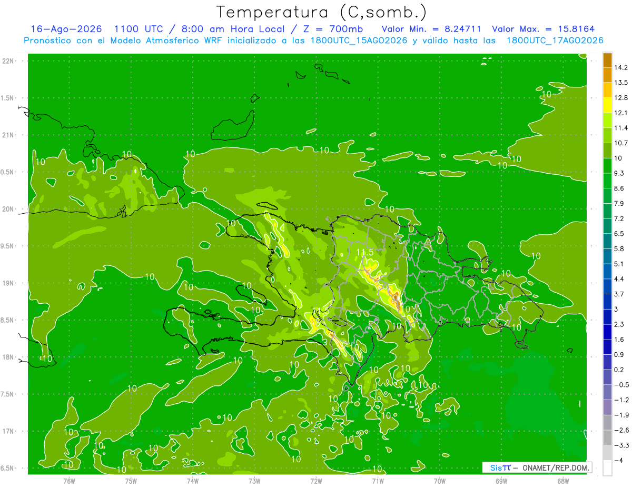Click the '74W' longitude axis label
Image resolution: width=632 pixels, height=488 pixels.
pos(193,481)
